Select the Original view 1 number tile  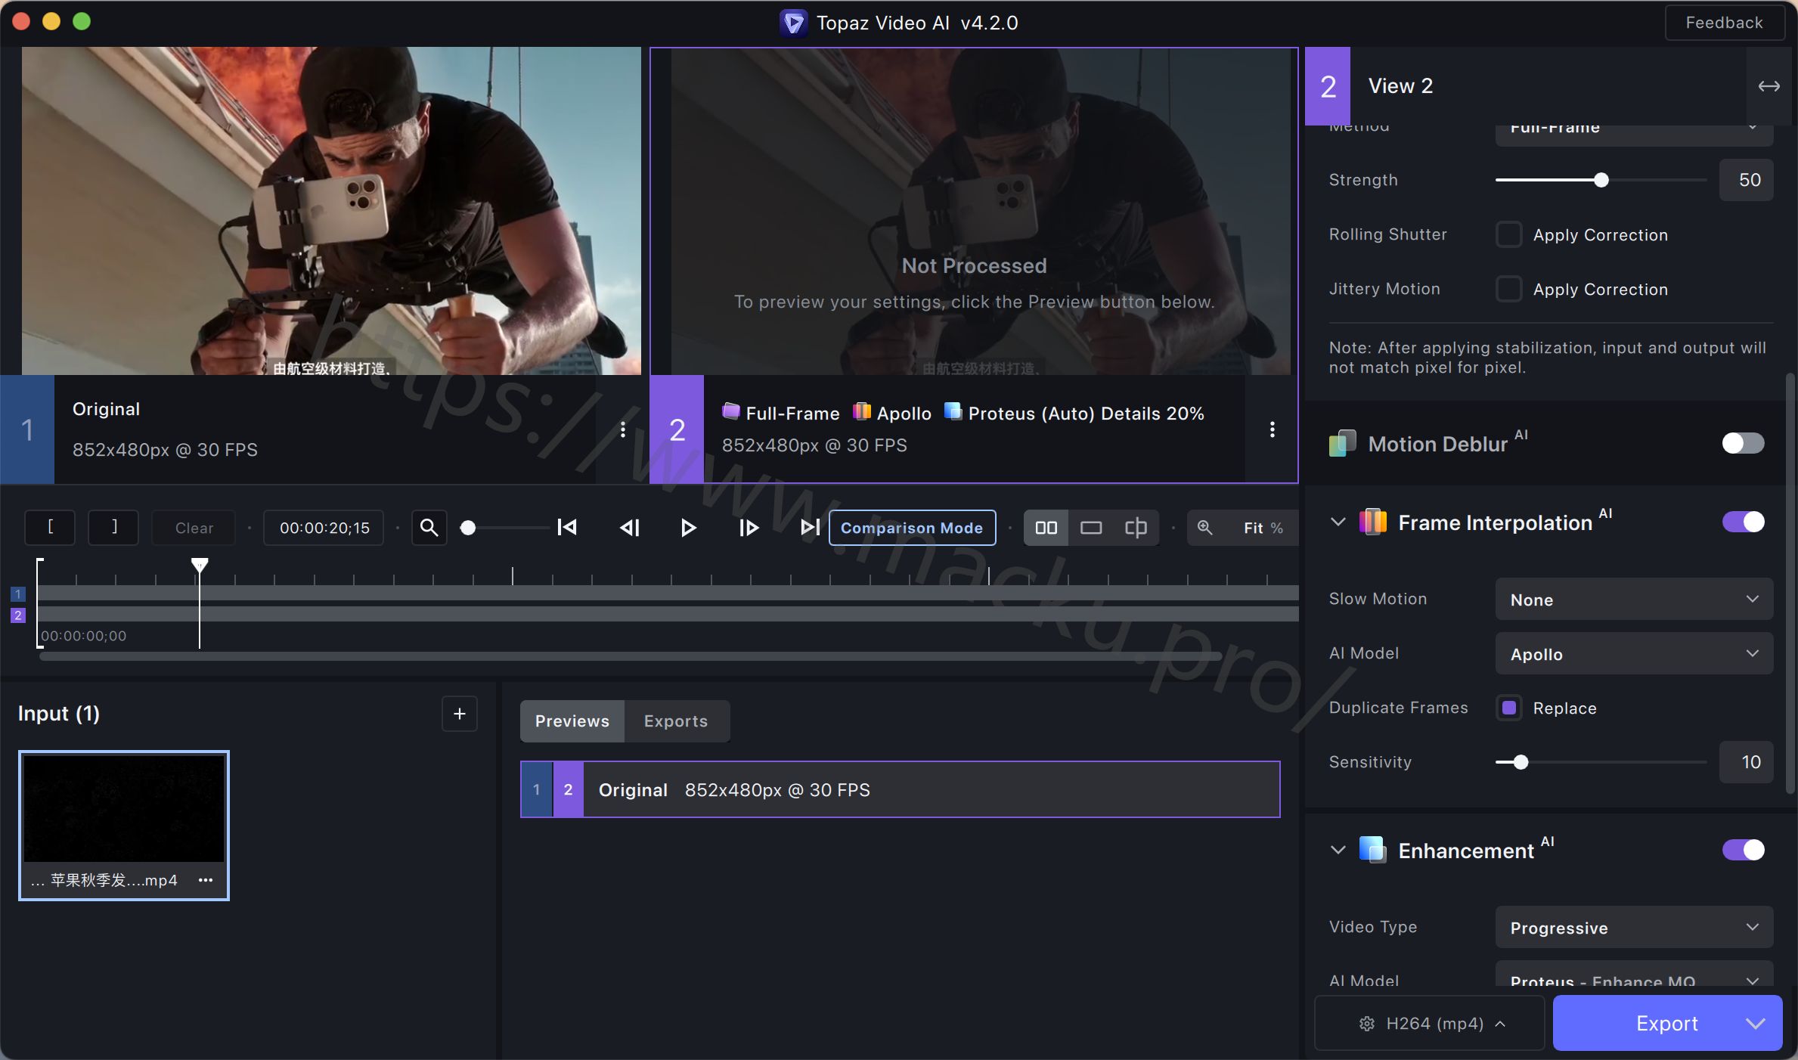coord(27,429)
